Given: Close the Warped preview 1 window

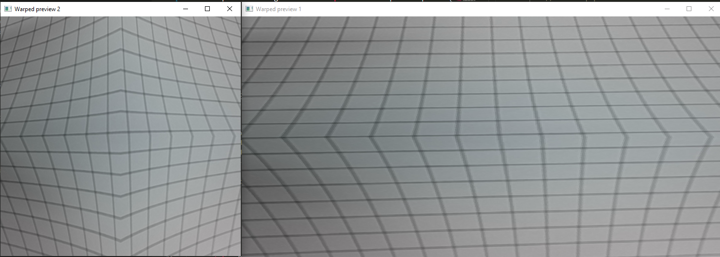Looking at the screenshot, I should coord(711,9).
